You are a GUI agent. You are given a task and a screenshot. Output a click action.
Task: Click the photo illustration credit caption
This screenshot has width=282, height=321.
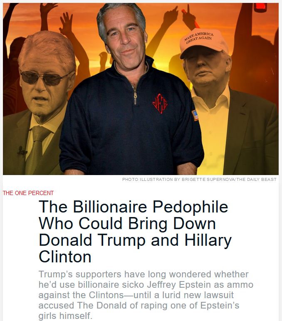click(199, 179)
